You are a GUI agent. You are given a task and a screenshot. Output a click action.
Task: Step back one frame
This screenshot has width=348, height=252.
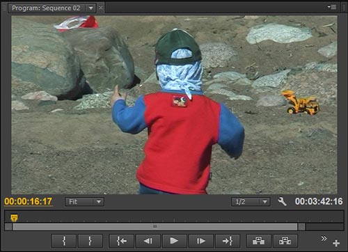click(148, 241)
